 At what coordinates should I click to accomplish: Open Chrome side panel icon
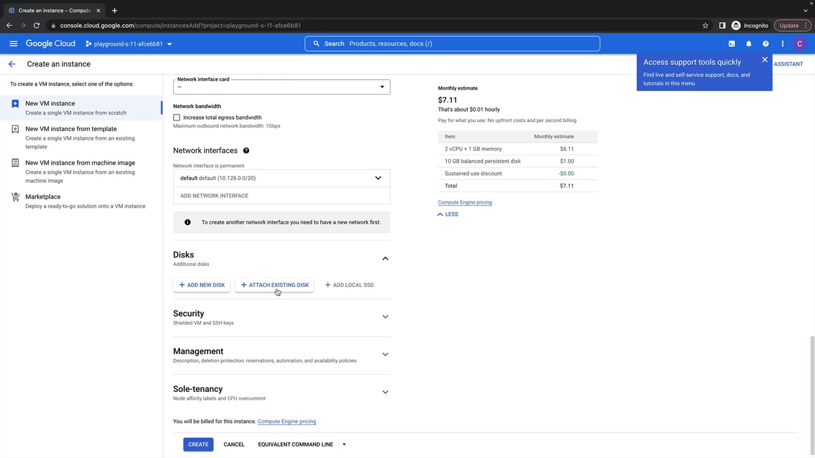[x=722, y=25]
